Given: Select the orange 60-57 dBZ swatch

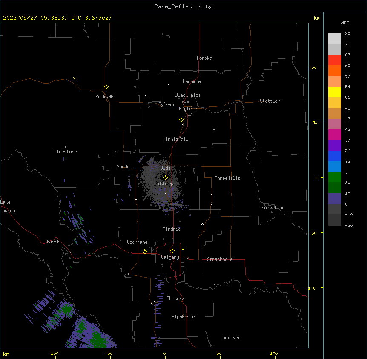Looking at the screenshot, I should 335,70.
